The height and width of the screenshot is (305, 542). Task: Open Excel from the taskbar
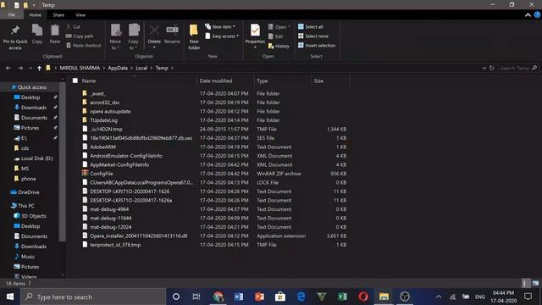(342, 297)
